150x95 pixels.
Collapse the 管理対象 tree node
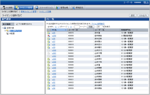[x=3, y=28]
